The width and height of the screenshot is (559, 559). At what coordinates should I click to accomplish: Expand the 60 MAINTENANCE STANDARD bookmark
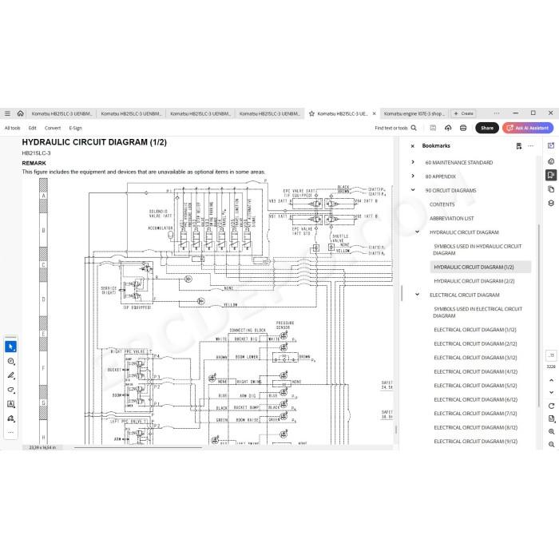pyautogui.click(x=413, y=162)
